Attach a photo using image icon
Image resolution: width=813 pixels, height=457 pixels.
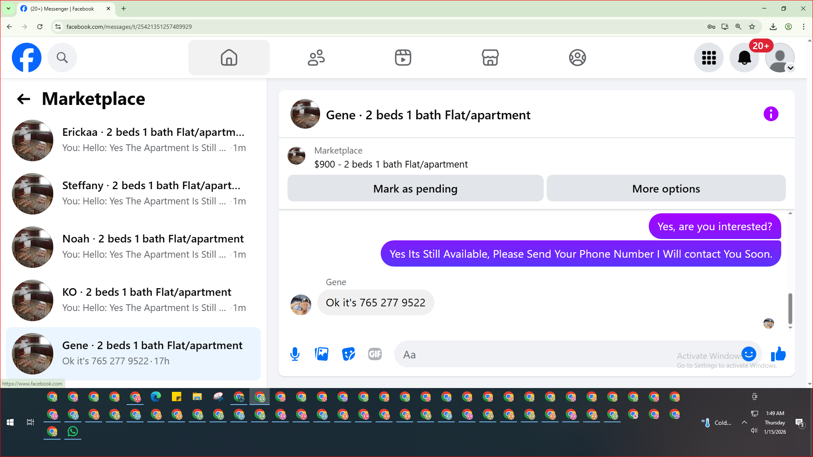[x=322, y=354]
